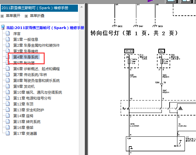The width and height of the screenshot is (196, 155).
Task: Click the page icon next to 第12章 车顶
Action: [8, 104]
